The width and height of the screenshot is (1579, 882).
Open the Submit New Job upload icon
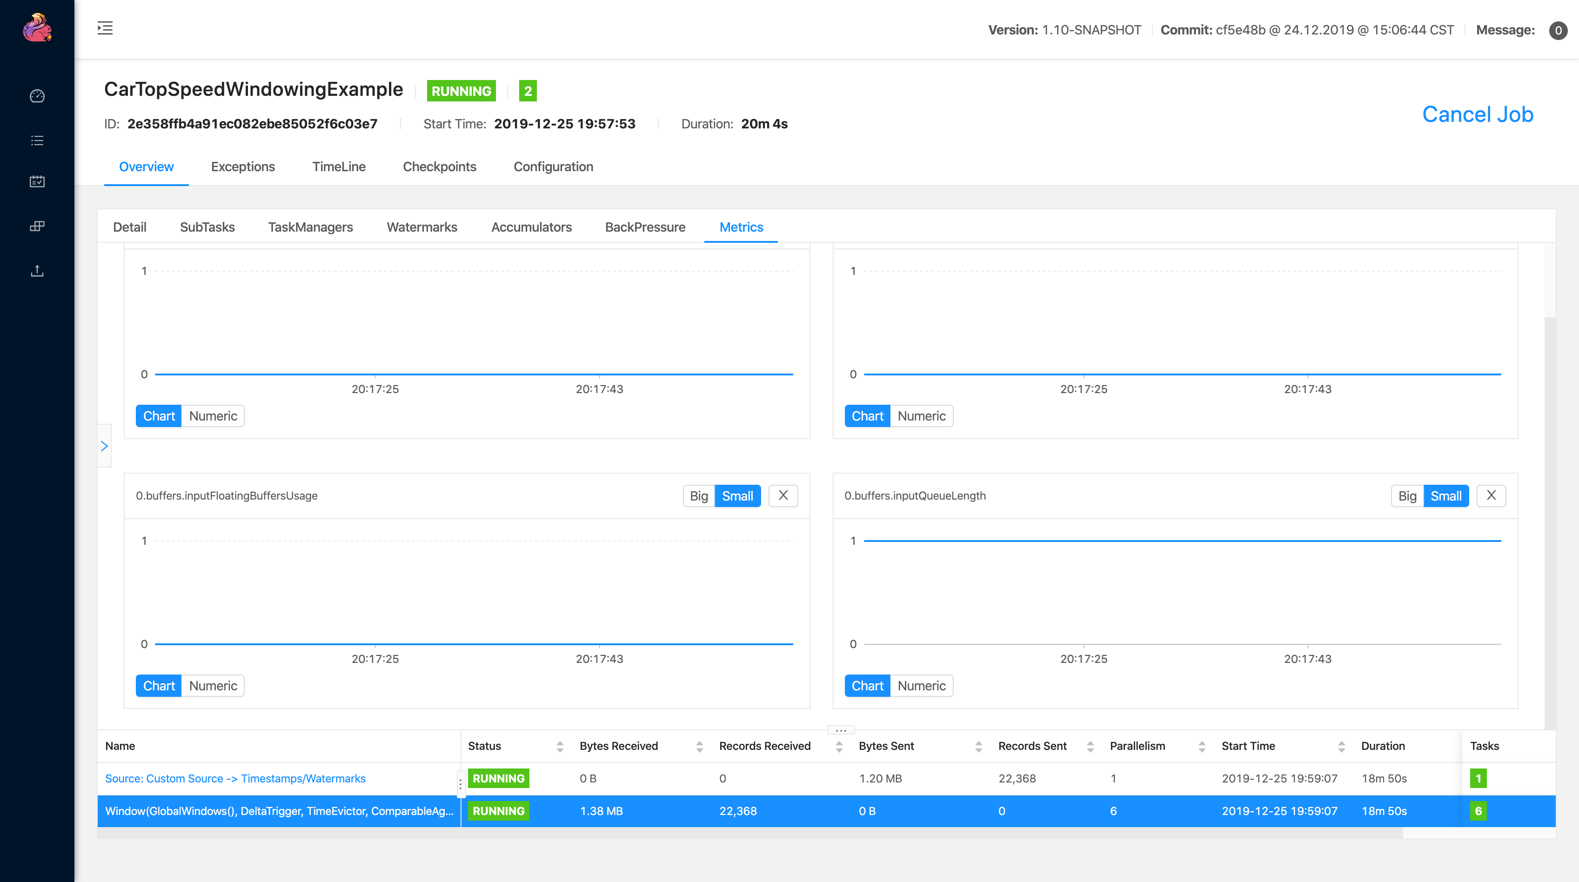pos(37,271)
